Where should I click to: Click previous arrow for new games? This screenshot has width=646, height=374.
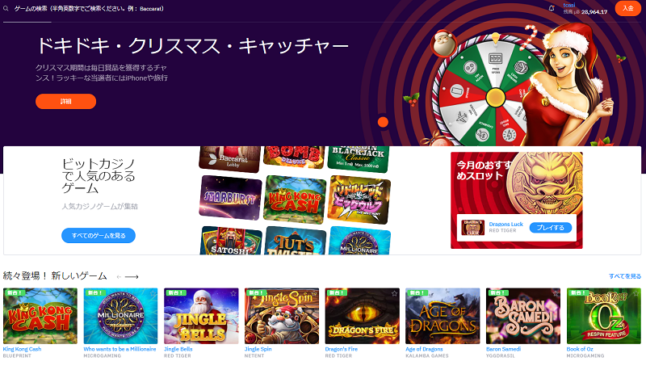click(119, 277)
